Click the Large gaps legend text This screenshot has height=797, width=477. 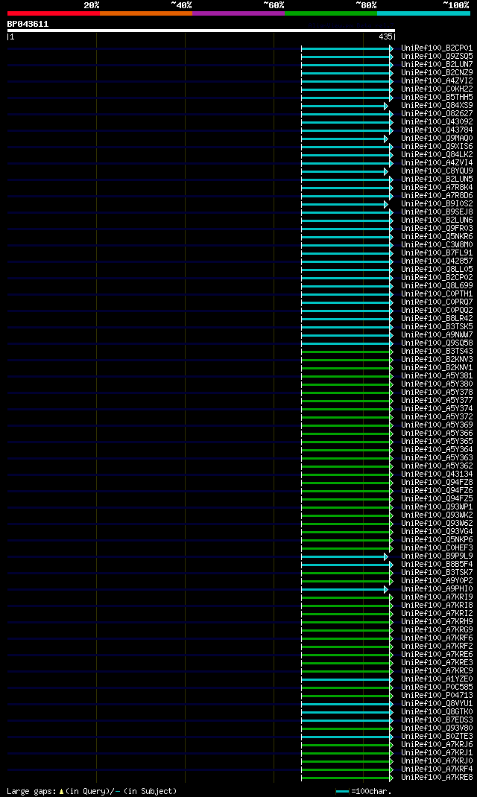[92, 791]
